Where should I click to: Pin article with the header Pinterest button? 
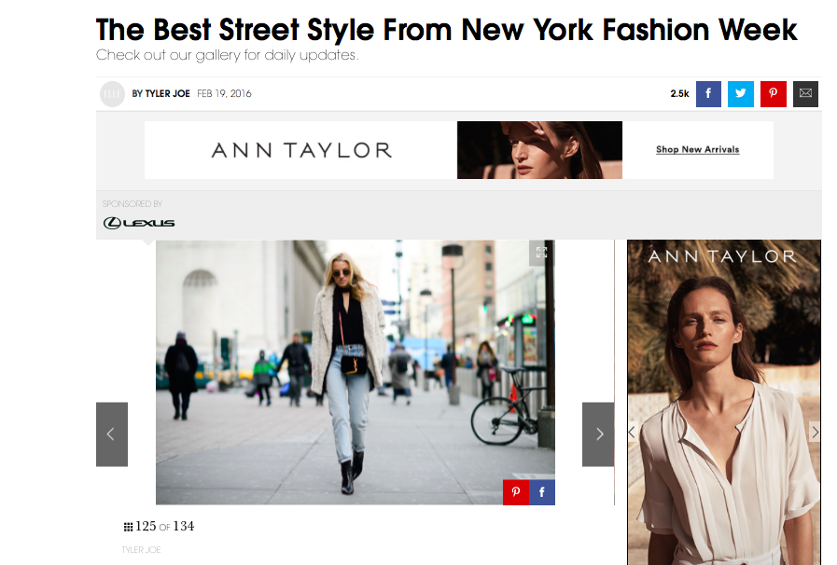click(773, 94)
